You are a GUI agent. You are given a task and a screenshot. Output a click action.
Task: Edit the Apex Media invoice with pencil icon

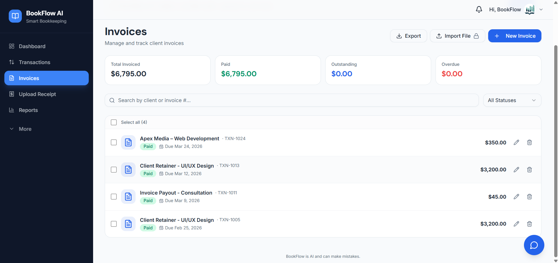click(x=516, y=142)
